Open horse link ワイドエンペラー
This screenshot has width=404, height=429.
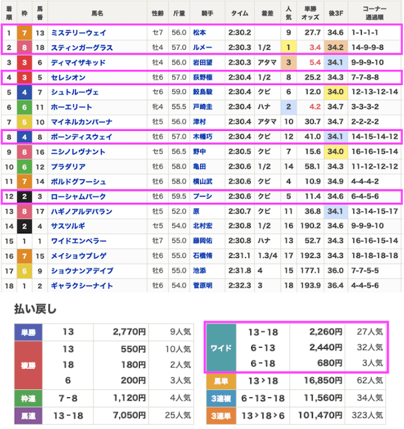(x=78, y=241)
